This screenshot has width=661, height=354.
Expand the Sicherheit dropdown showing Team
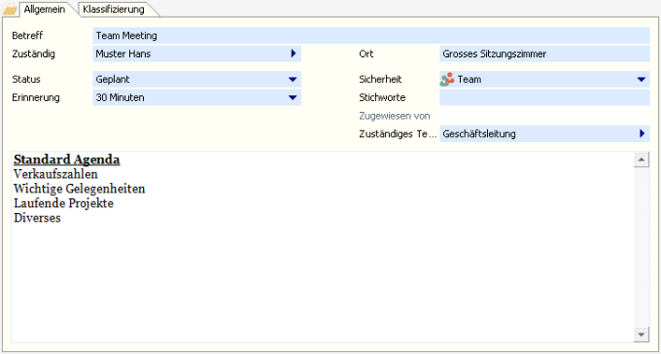[x=642, y=80]
